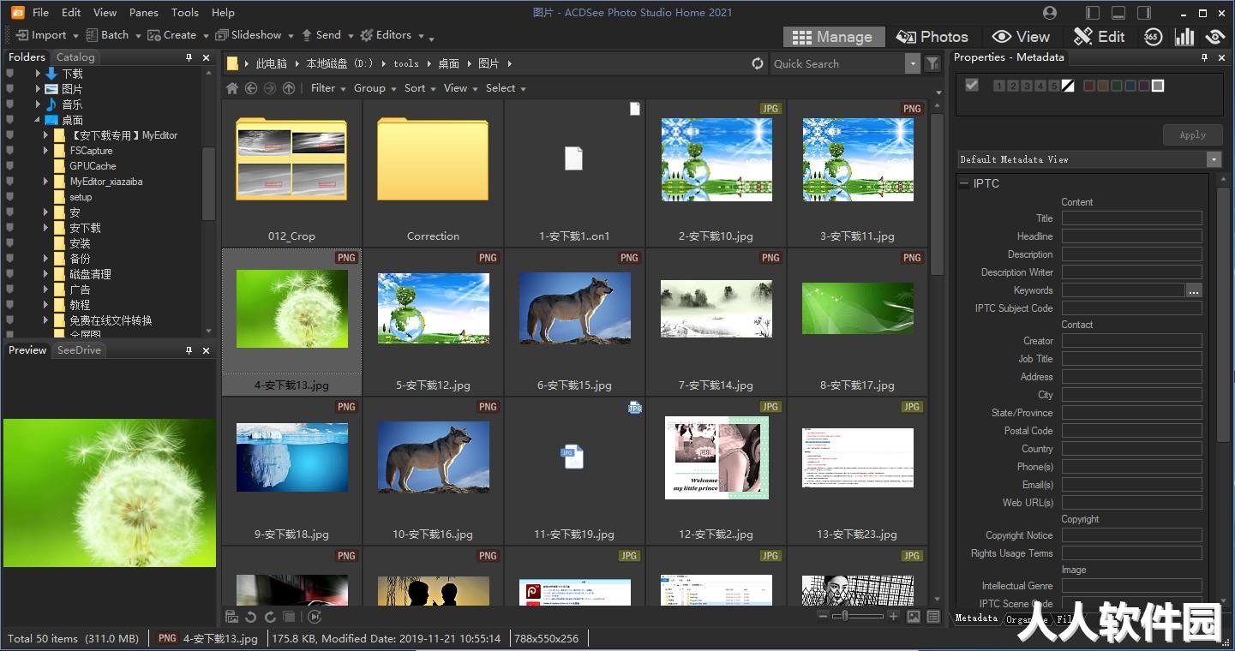The image size is (1235, 651).
Task: Toggle the bottom pane layout icon
Action: pyautogui.click(x=1118, y=13)
